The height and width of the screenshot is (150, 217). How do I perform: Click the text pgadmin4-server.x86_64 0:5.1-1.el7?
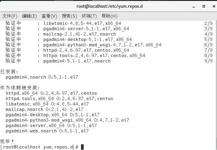coord(51,125)
